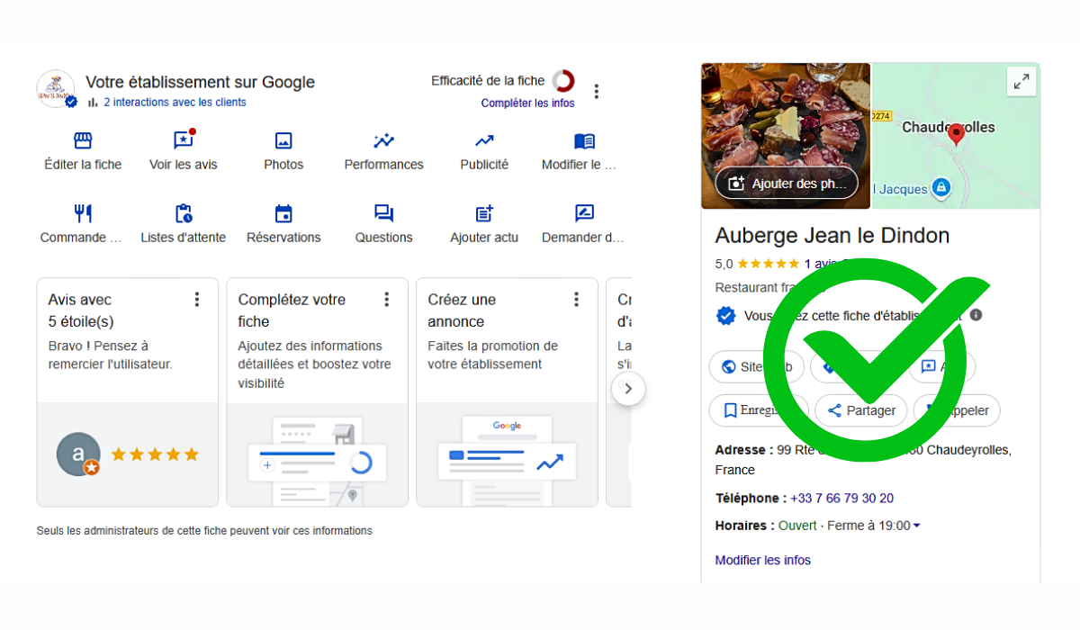Click Compléter les infos link
1080x630 pixels.
click(x=527, y=103)
